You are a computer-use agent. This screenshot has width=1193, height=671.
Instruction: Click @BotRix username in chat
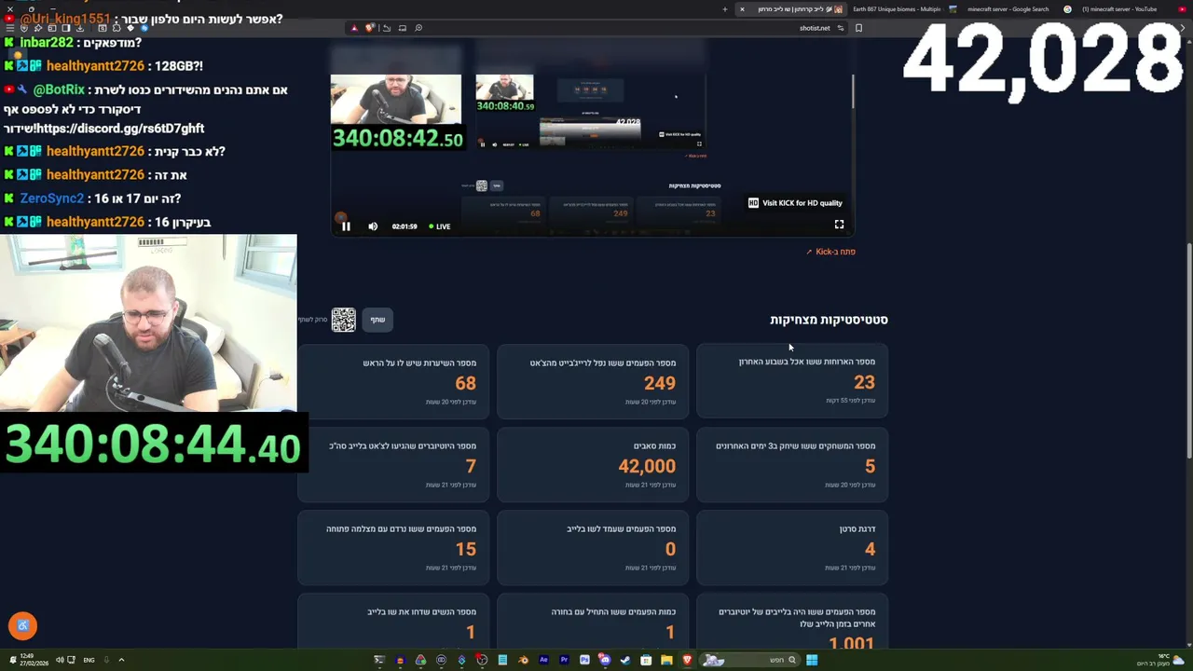(59, 90)
